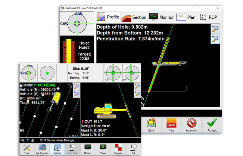Screen dimensions: 243x156
Task: Open Edit Projects
Action: (42, 149)
